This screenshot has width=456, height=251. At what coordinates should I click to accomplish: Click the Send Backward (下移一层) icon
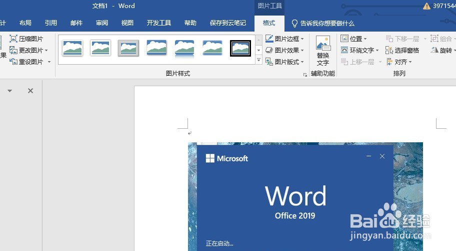[x=389, y=39]
